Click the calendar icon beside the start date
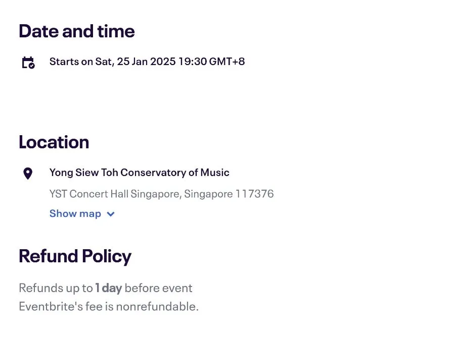The width and height of the screenshot is (455, 340). [x=28, y=63]
